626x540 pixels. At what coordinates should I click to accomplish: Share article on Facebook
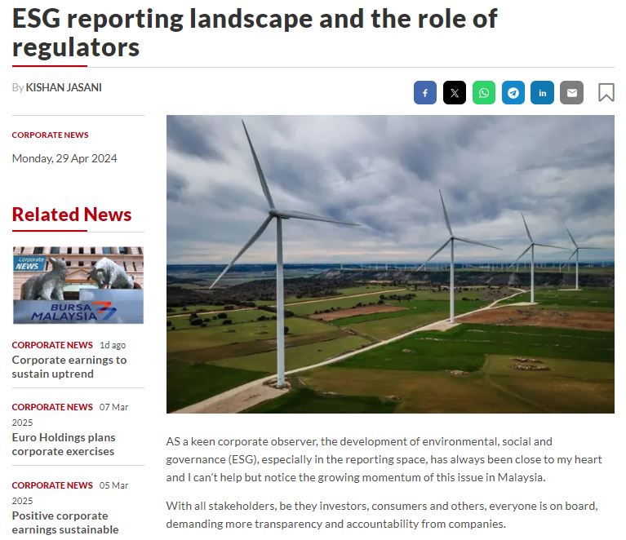425,93
